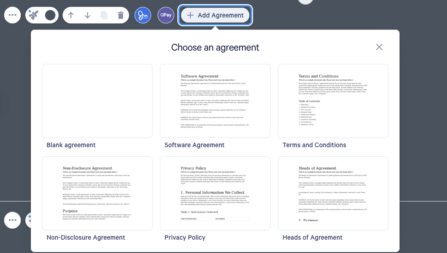Move block down with the down arrow
Screen dimensions: 447x253
(88, 15)
